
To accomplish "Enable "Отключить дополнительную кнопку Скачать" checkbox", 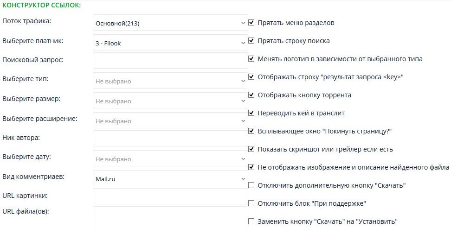I will 251,185.
